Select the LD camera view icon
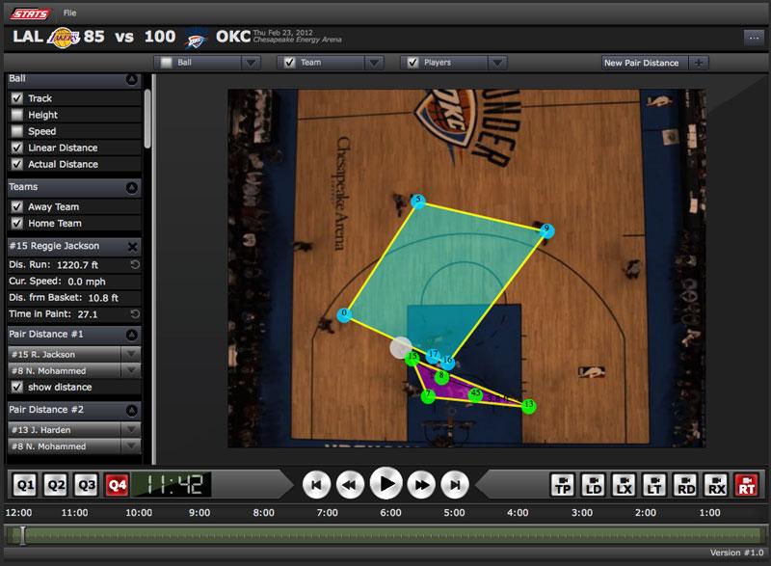771x566 pixels. coord(594,484)
